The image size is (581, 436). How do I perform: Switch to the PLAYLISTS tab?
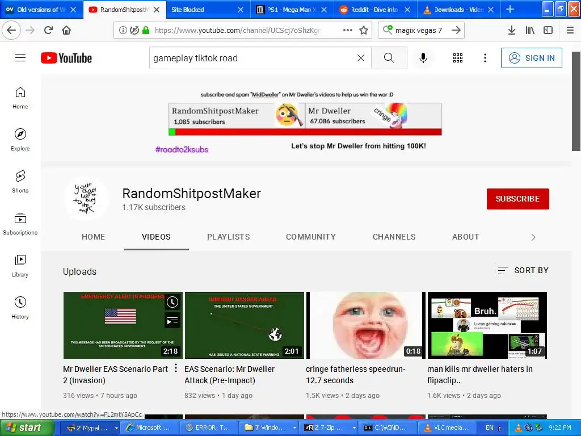[x=228, y=237]
